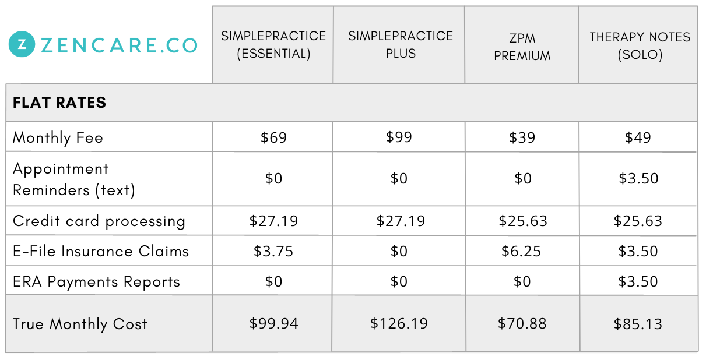The image size is (706, 360).
Task: Click the Monthly Fee row label
Action: click(x=58, y=138)
